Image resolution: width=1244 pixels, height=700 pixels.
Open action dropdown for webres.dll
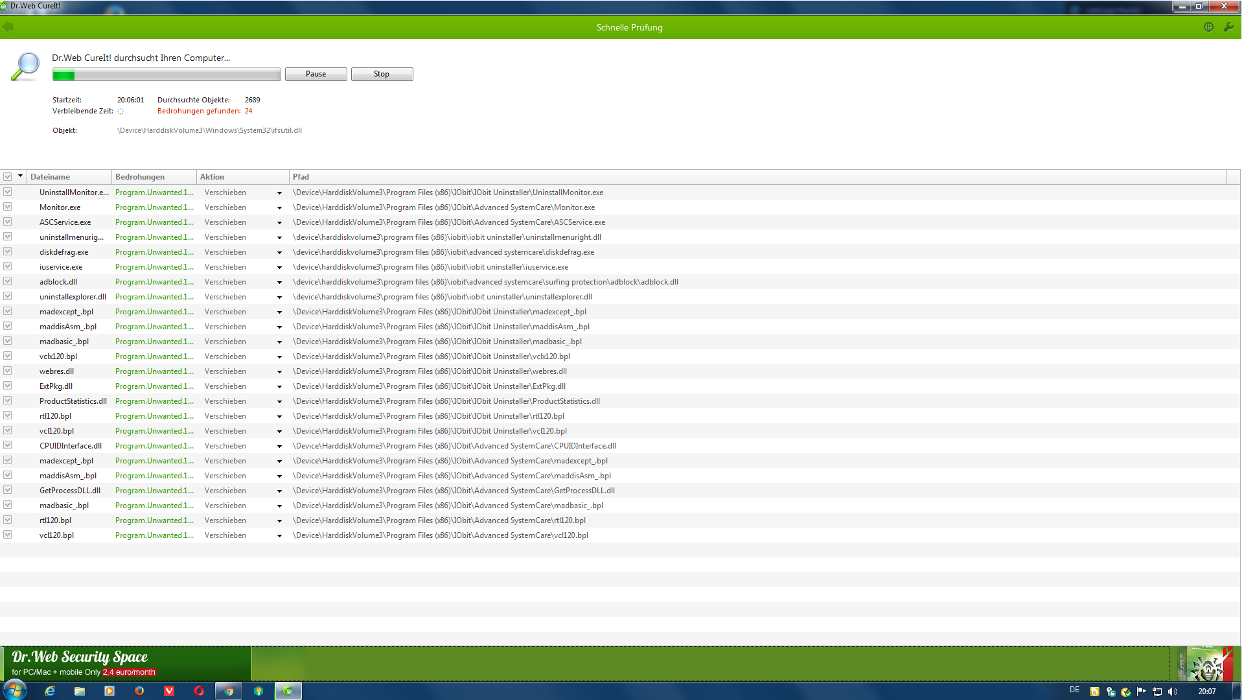click(279, 372)
